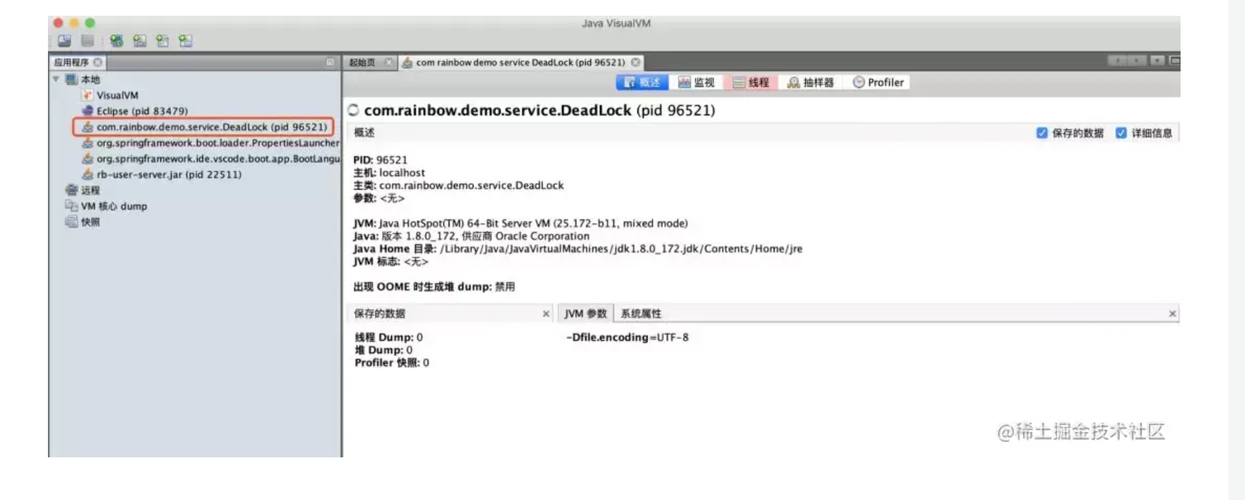Close the 应用程序 panel tab
1245x500 pixels.
coord(97,62)
